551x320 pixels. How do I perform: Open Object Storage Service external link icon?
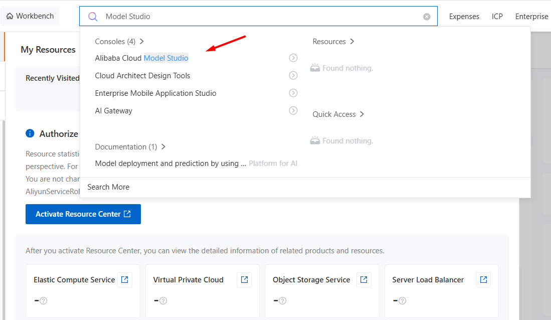click(364, 280)
